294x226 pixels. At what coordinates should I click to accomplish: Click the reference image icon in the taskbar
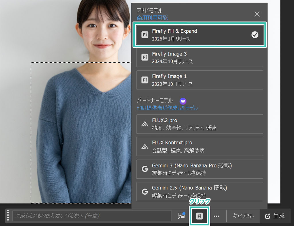point(181,216)
